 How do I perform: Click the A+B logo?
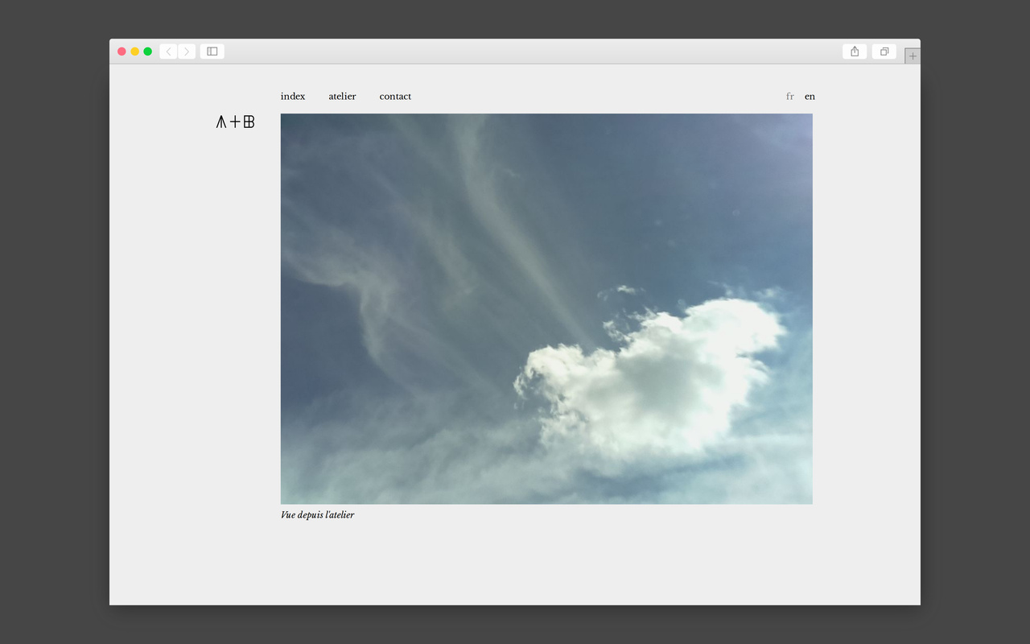(235, 122)
